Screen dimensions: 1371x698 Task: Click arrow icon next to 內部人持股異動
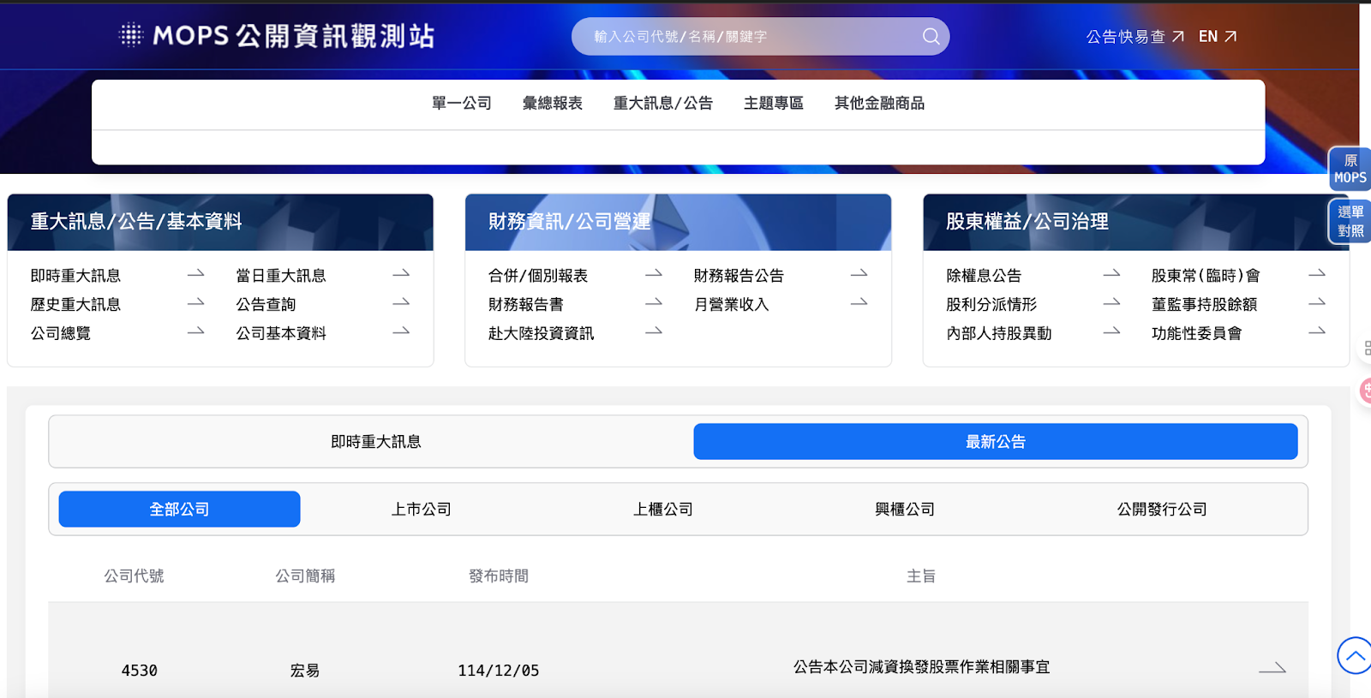coord(1111,331)
